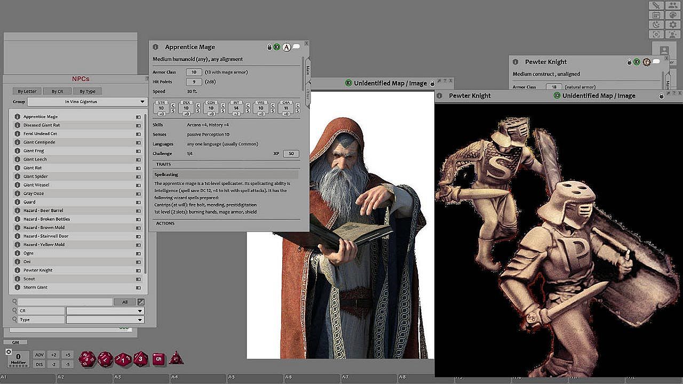Click the NPC name search field
The image size is (683, 384).
pos(65,302)
